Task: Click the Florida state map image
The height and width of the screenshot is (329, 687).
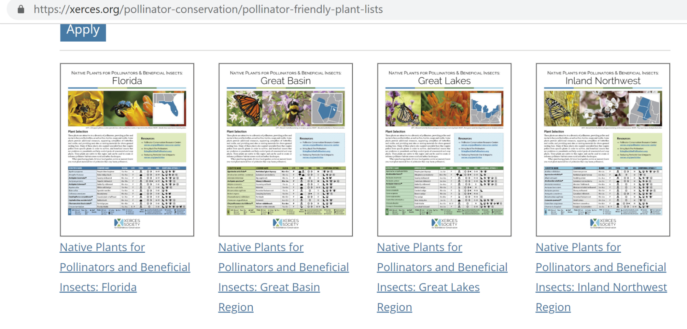Action: tap(169, 108)
